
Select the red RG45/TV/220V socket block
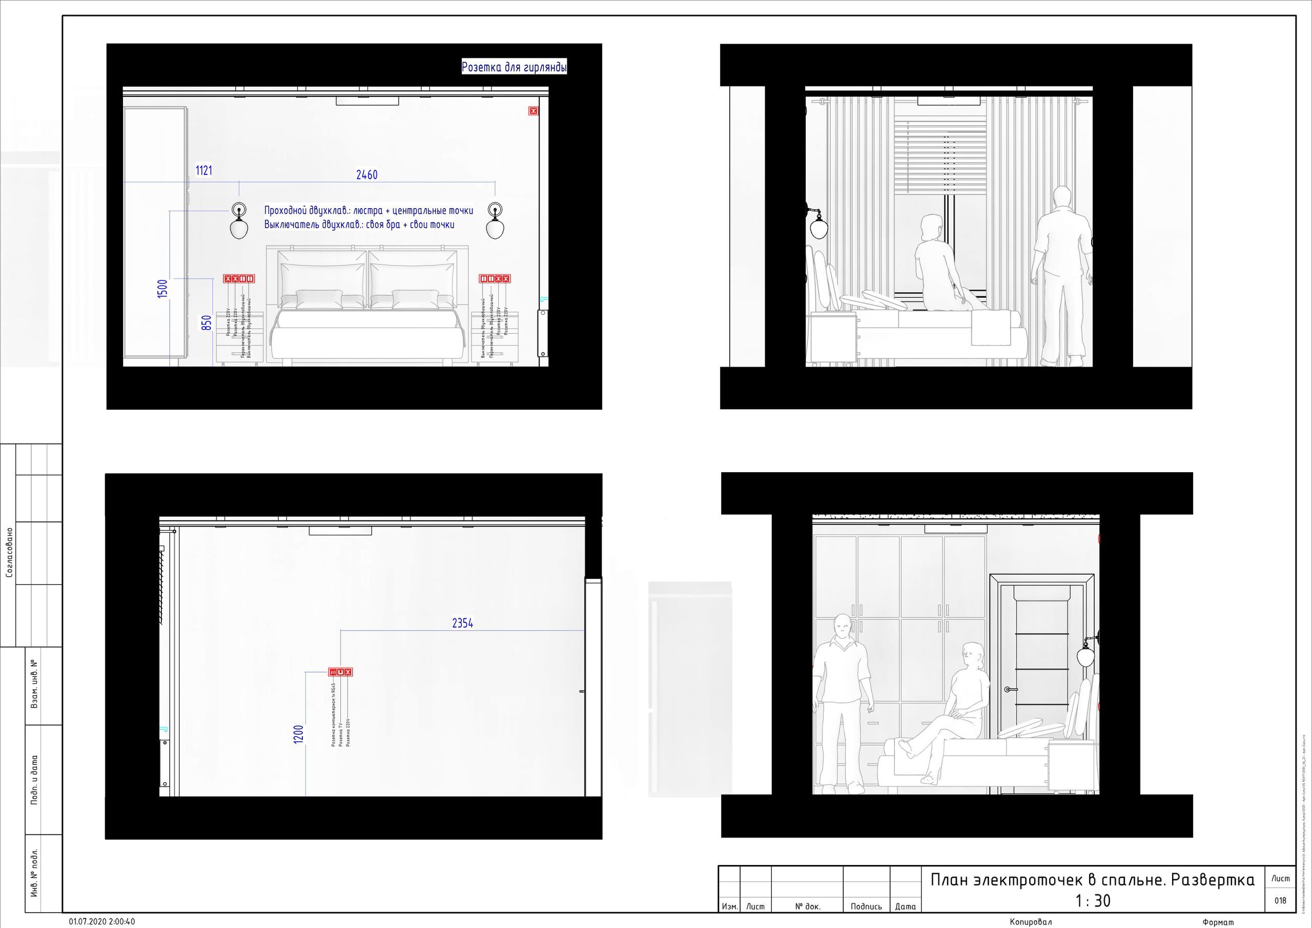(340, 672)
